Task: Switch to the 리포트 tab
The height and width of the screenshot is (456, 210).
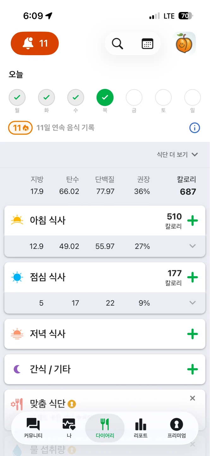Action: tap(141, 428)
